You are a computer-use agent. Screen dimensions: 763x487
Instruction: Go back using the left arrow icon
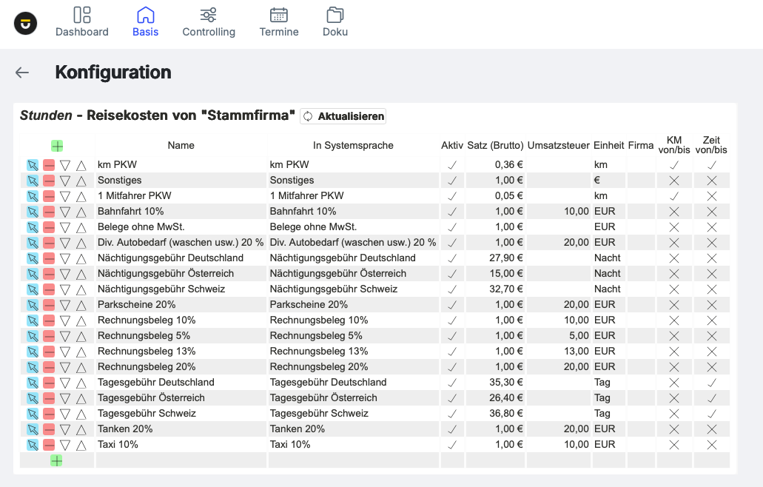coord(22,73)
